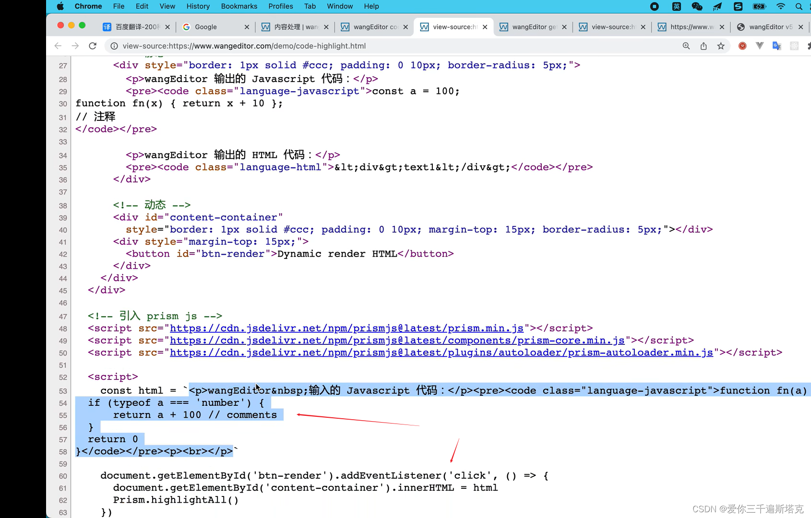Click line number 53
811x518 pixels.
click(x=63, y=391)
